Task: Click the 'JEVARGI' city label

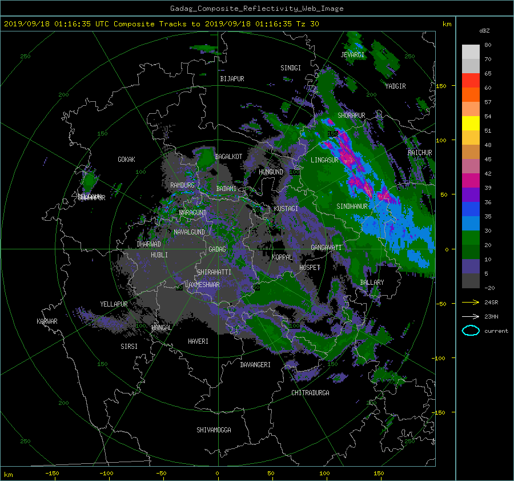Action: pyautogui.click(x=352, y=55)
